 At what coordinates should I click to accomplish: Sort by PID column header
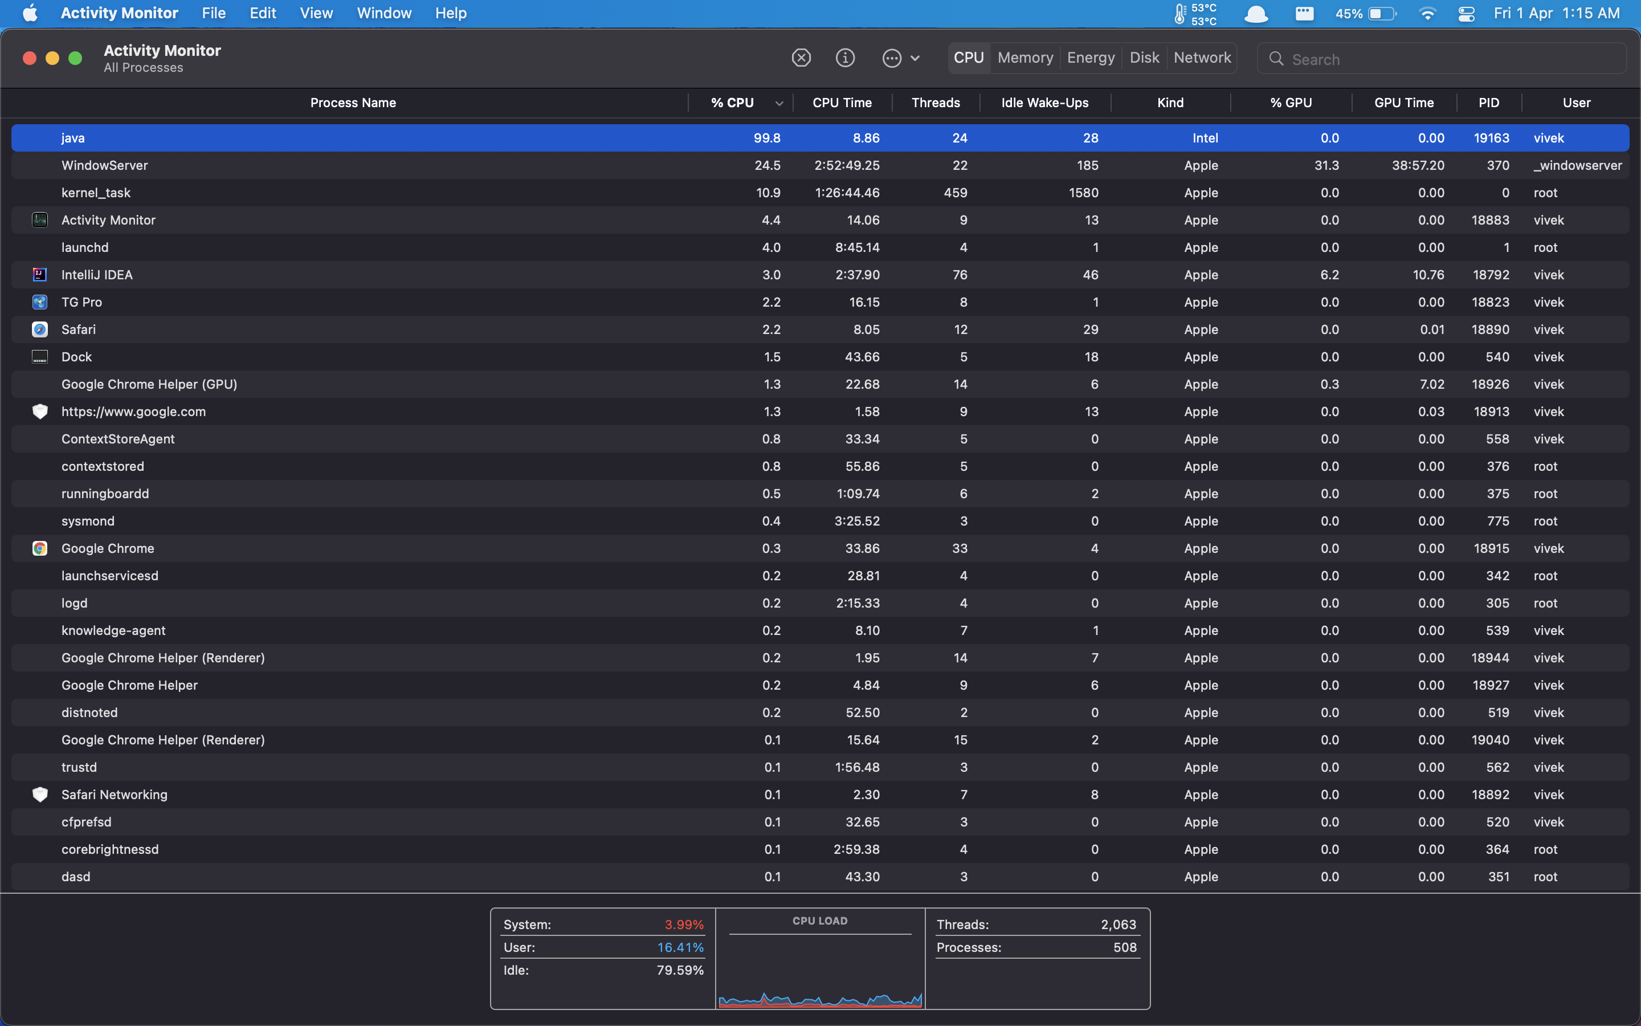click(1488, 103)
